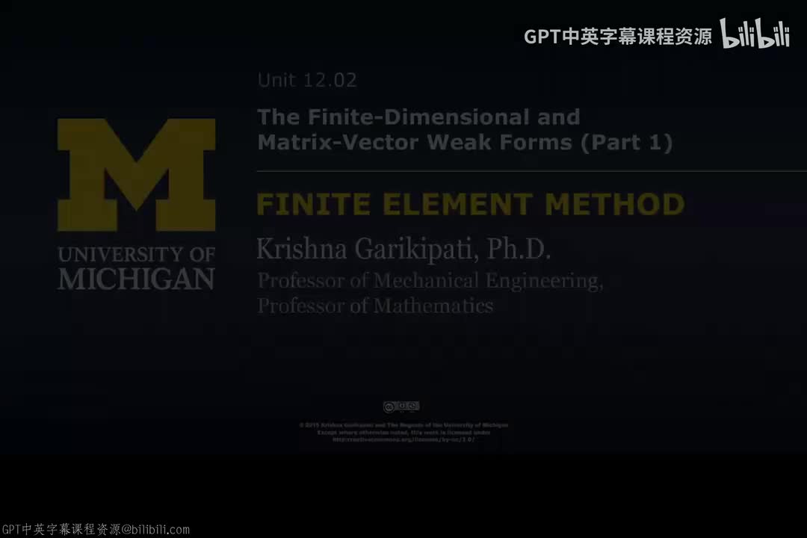Viewport: 807px width, 538px height.
Task: Click the creativecommons.org license URL text
Action: click(403, 439)
